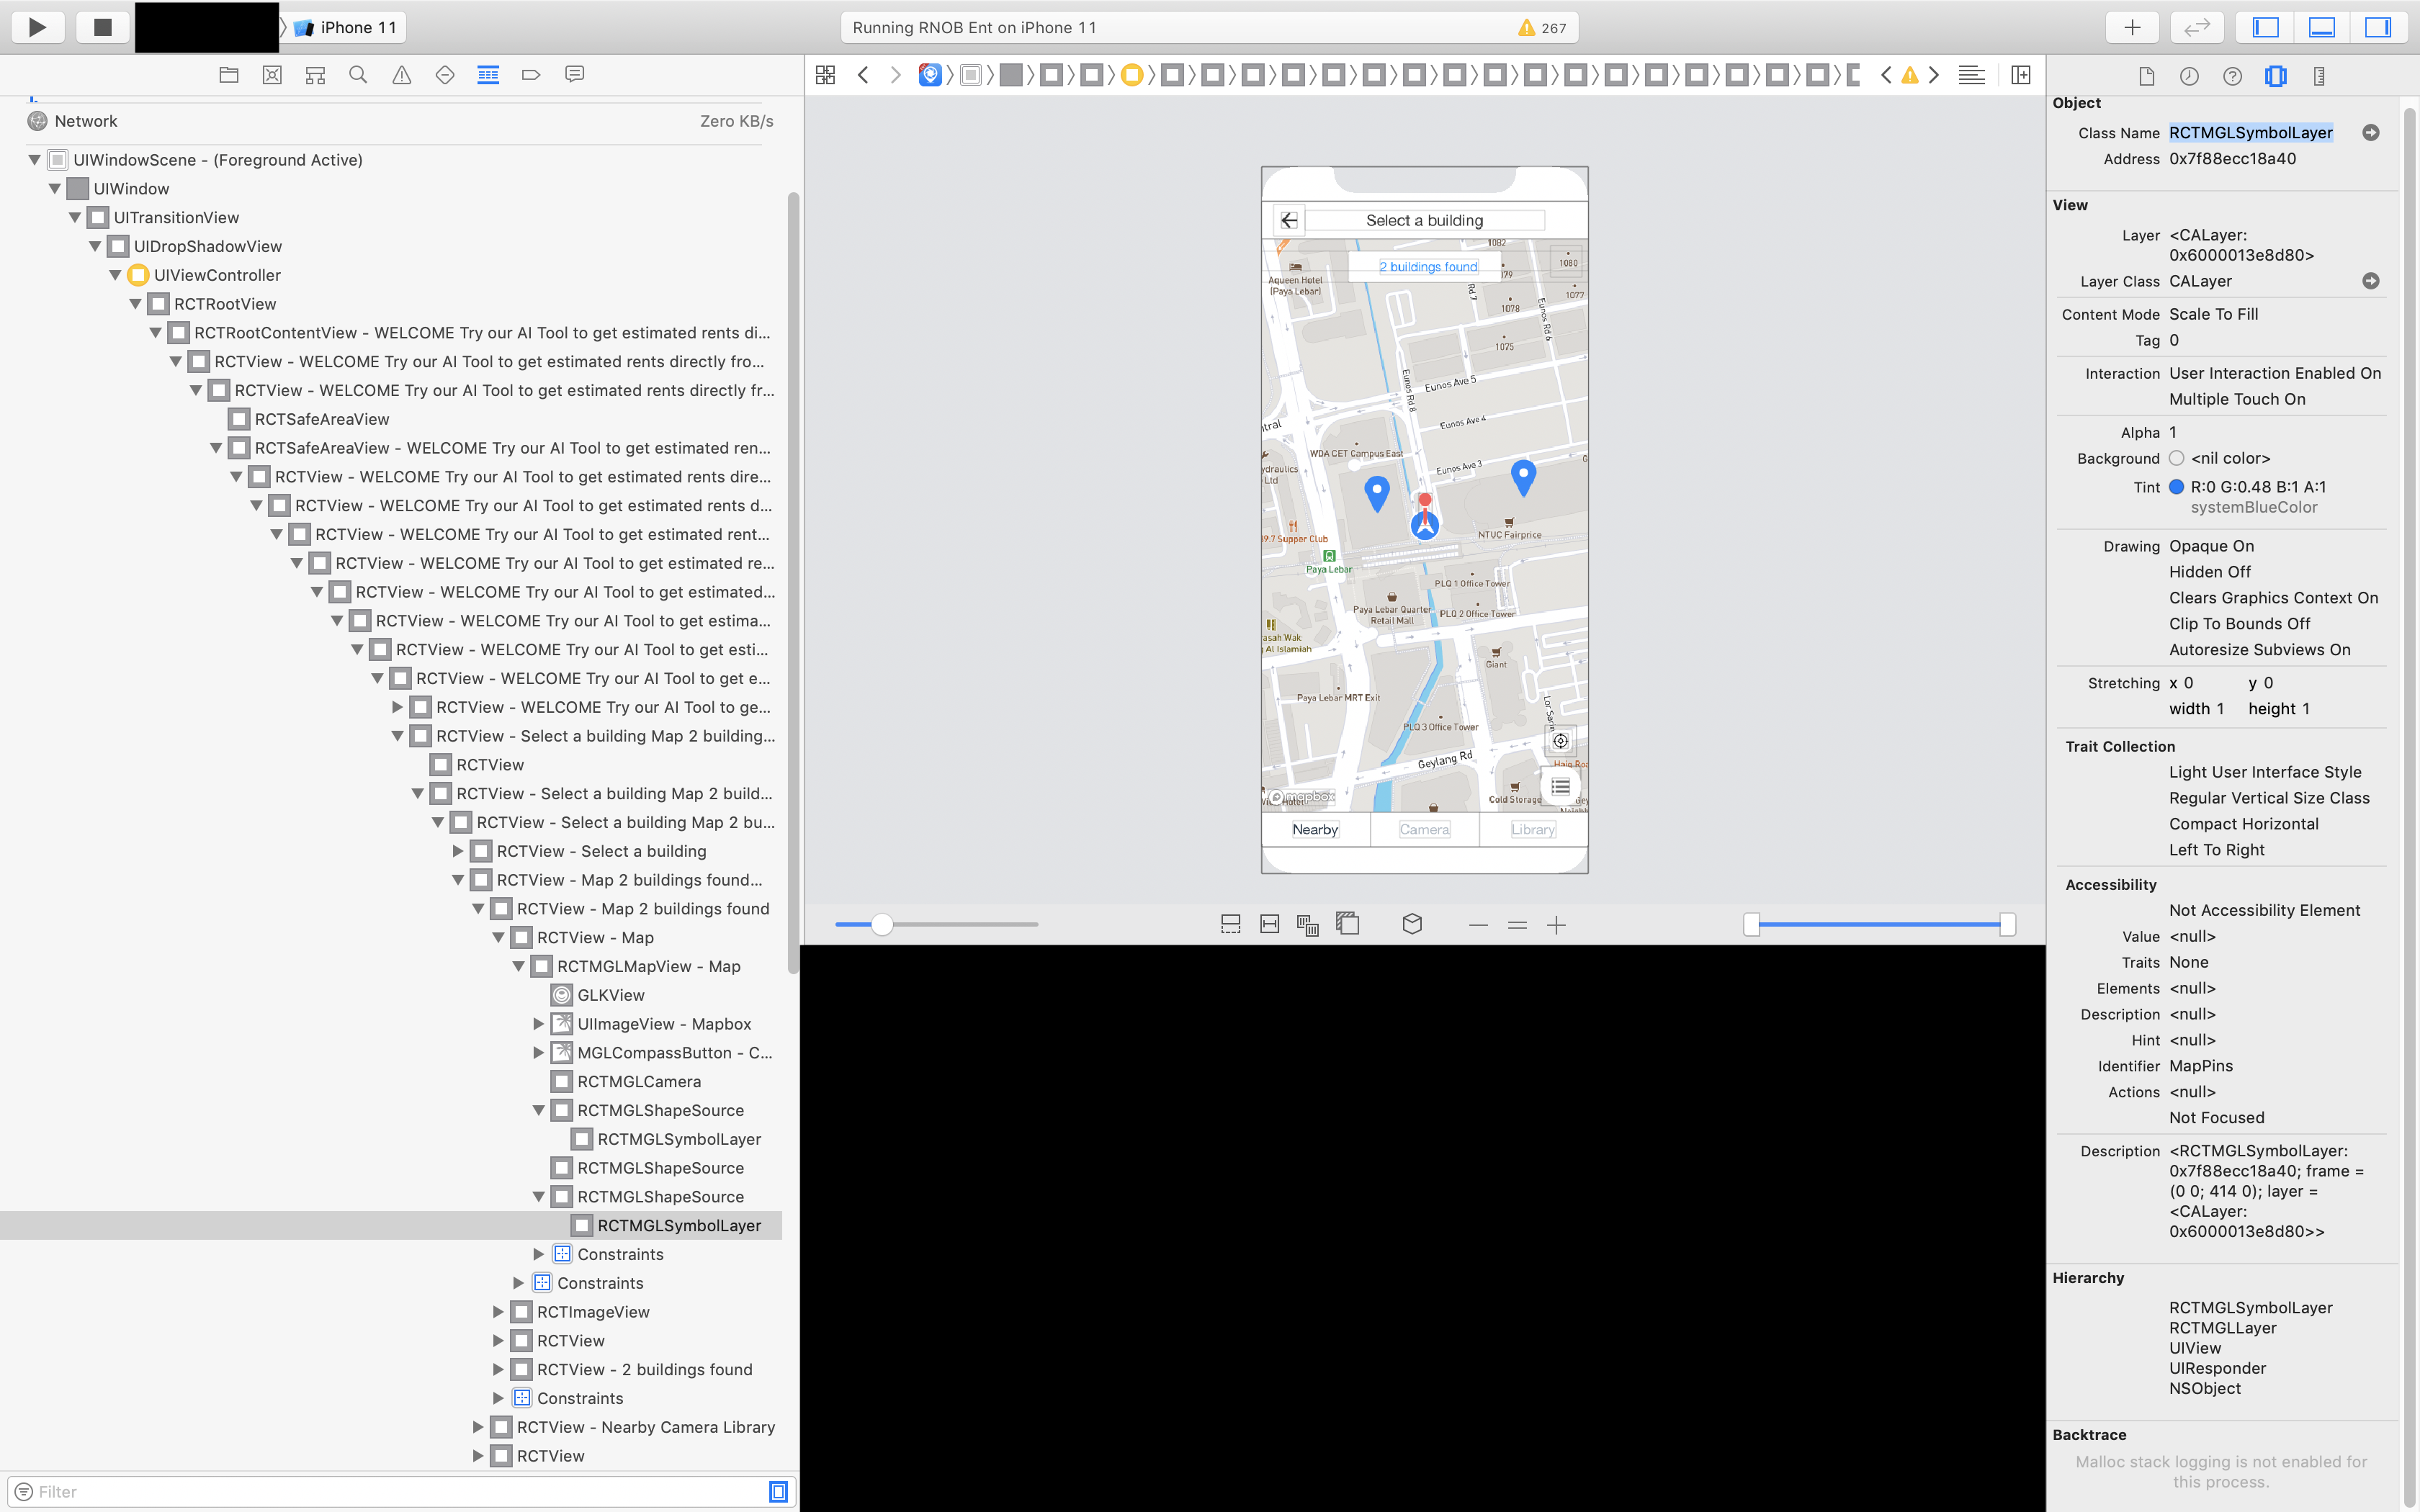Viewport: 2420px width, 1512px height.
Task: Select the breakpoint navigator flag icon
Action: [530, 74]
